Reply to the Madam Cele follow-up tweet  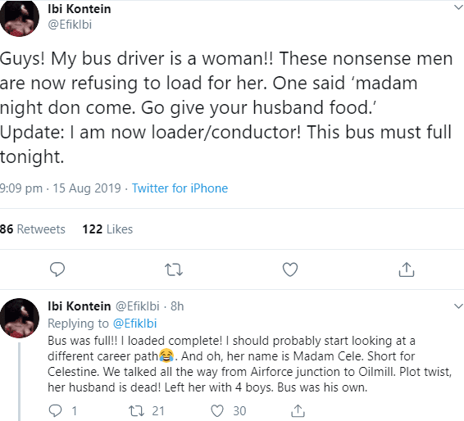56,411
